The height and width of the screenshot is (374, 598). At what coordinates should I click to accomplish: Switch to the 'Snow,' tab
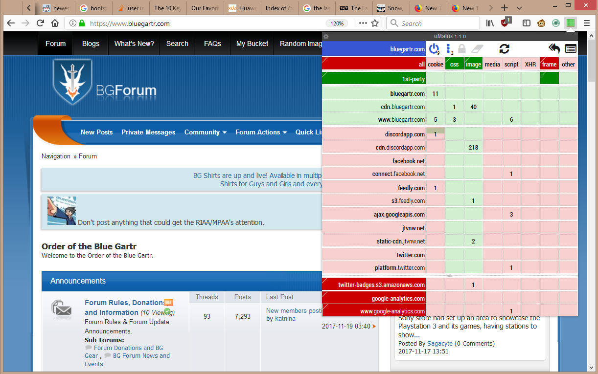(391, 8)
